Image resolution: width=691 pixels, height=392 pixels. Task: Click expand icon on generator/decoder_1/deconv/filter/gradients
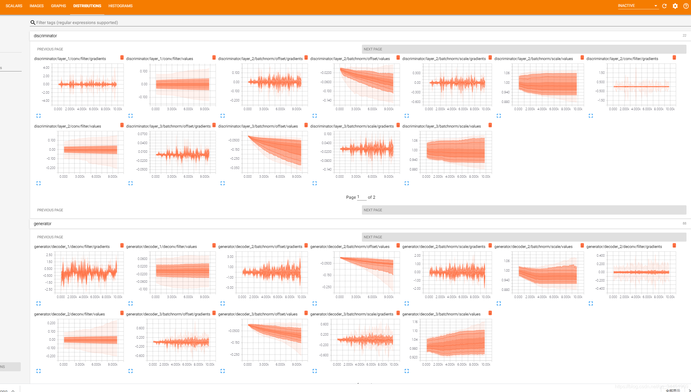pos(39,303)
